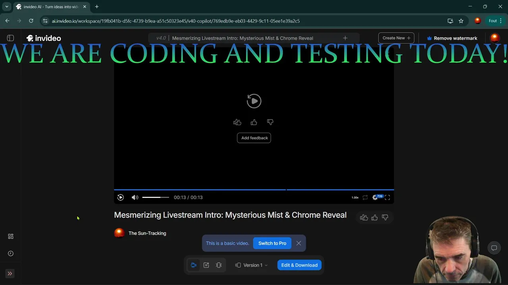Open the user account avatar top right
The height and width of the screenshot is (285, 508).
pyautogui.click(x=495, y=38)
